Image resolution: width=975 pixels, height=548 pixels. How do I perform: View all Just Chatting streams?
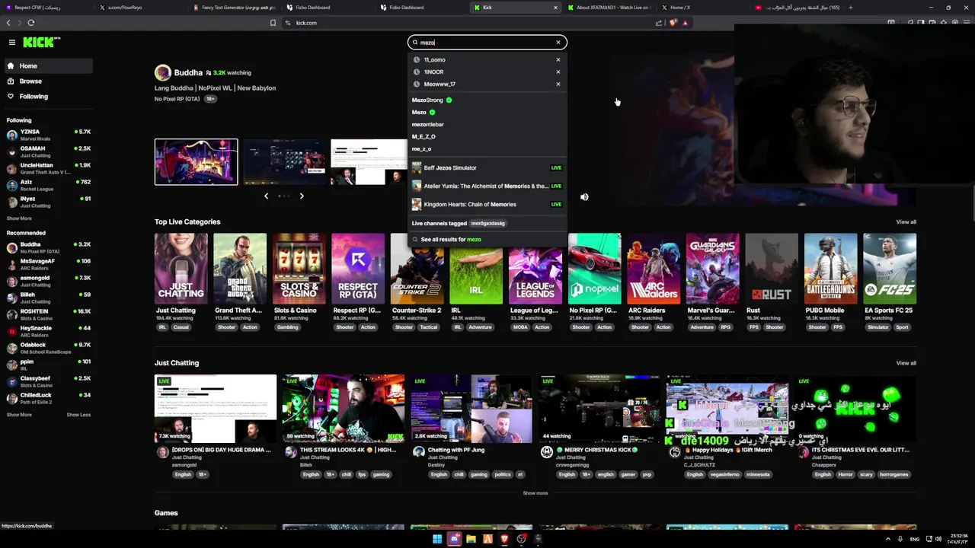coord(906,363)
